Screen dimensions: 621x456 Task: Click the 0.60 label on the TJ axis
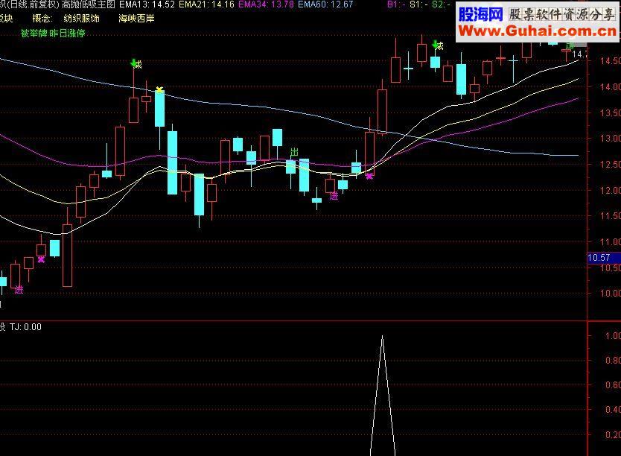[613, 385]
